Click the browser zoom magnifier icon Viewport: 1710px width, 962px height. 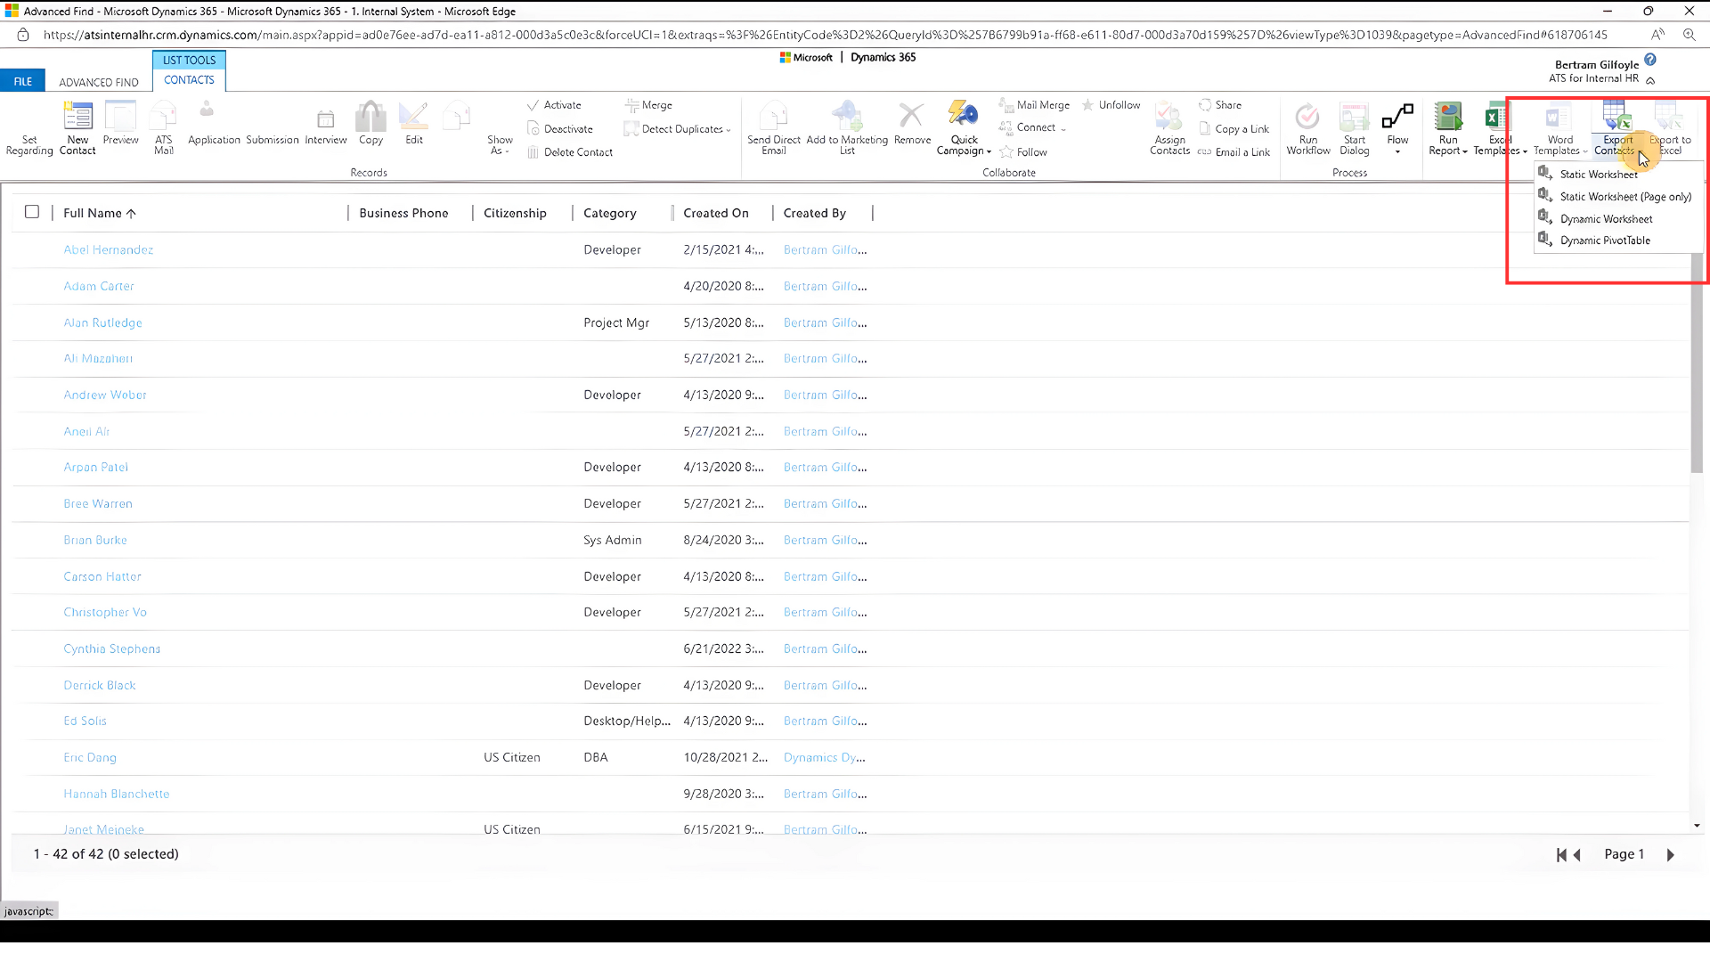coord(1689,35)
